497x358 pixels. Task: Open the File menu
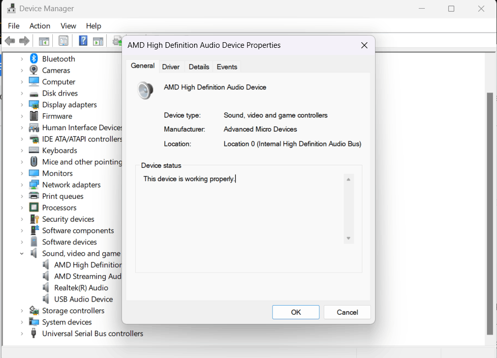[x=14, y=26]
